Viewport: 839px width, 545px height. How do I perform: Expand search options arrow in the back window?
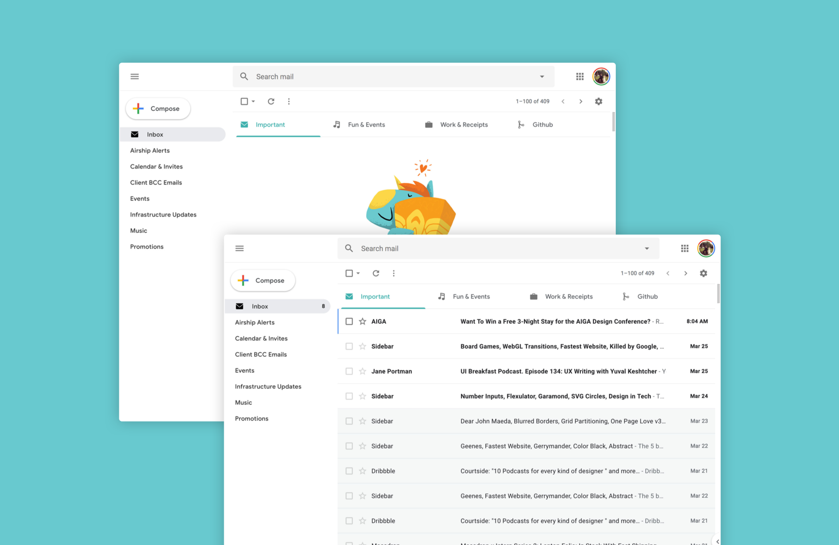click(x=542, y=76)
